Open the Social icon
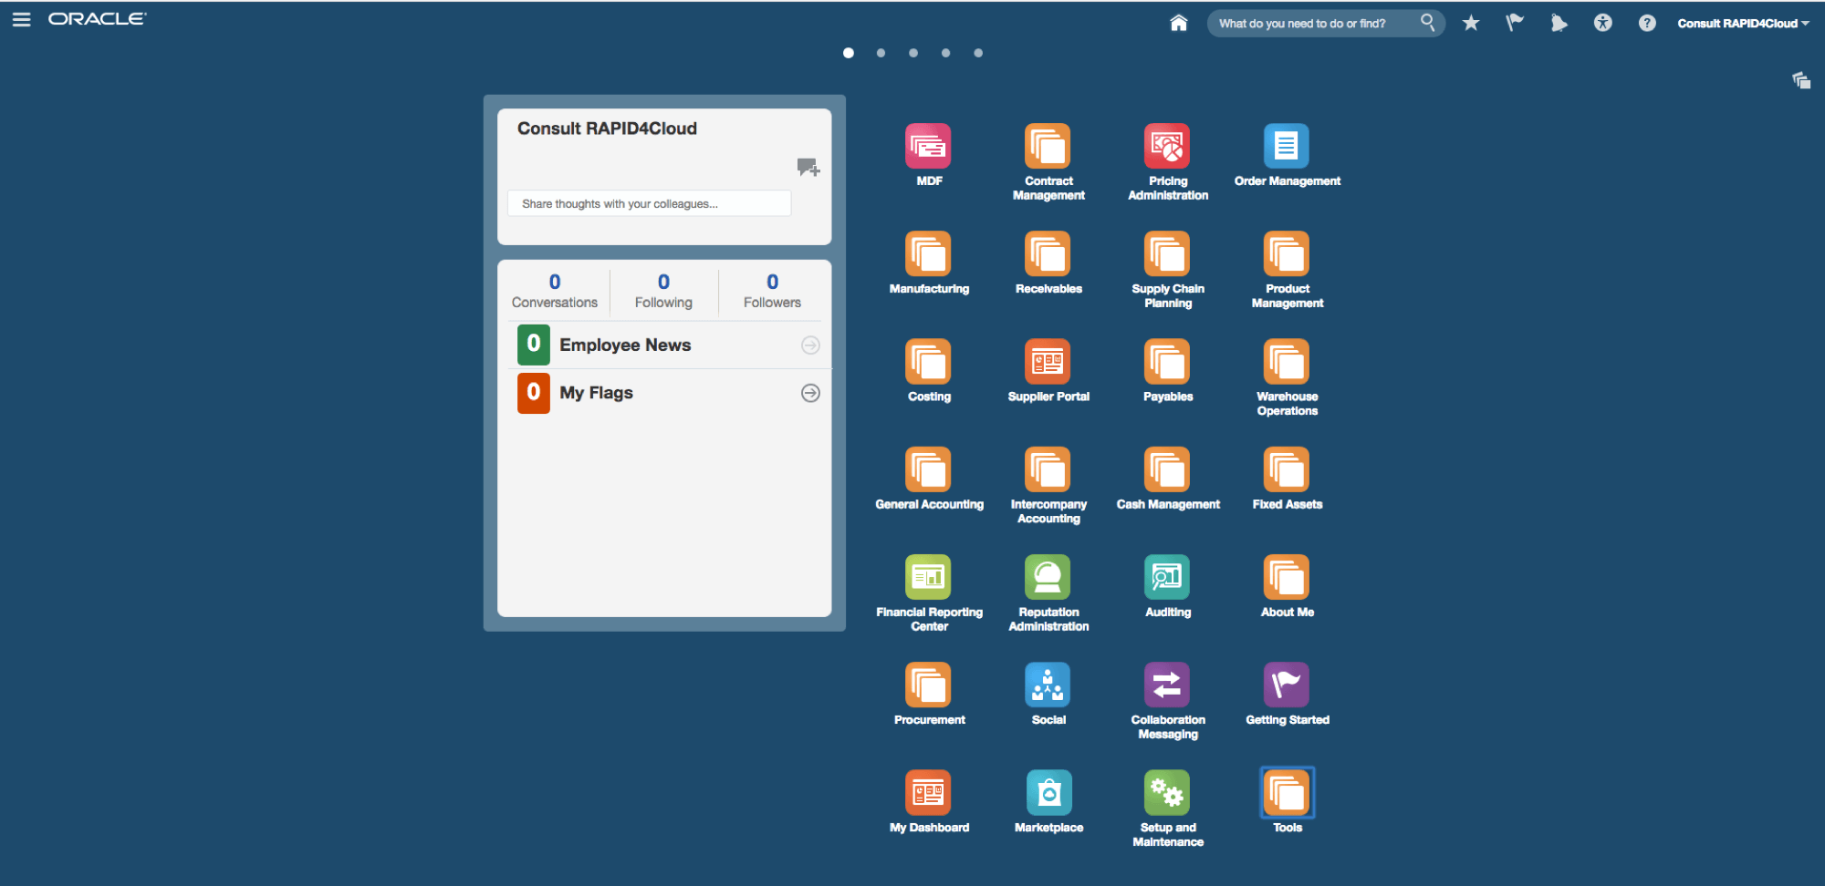This screenshot has height=886, width=1825. coord(1048,685)
